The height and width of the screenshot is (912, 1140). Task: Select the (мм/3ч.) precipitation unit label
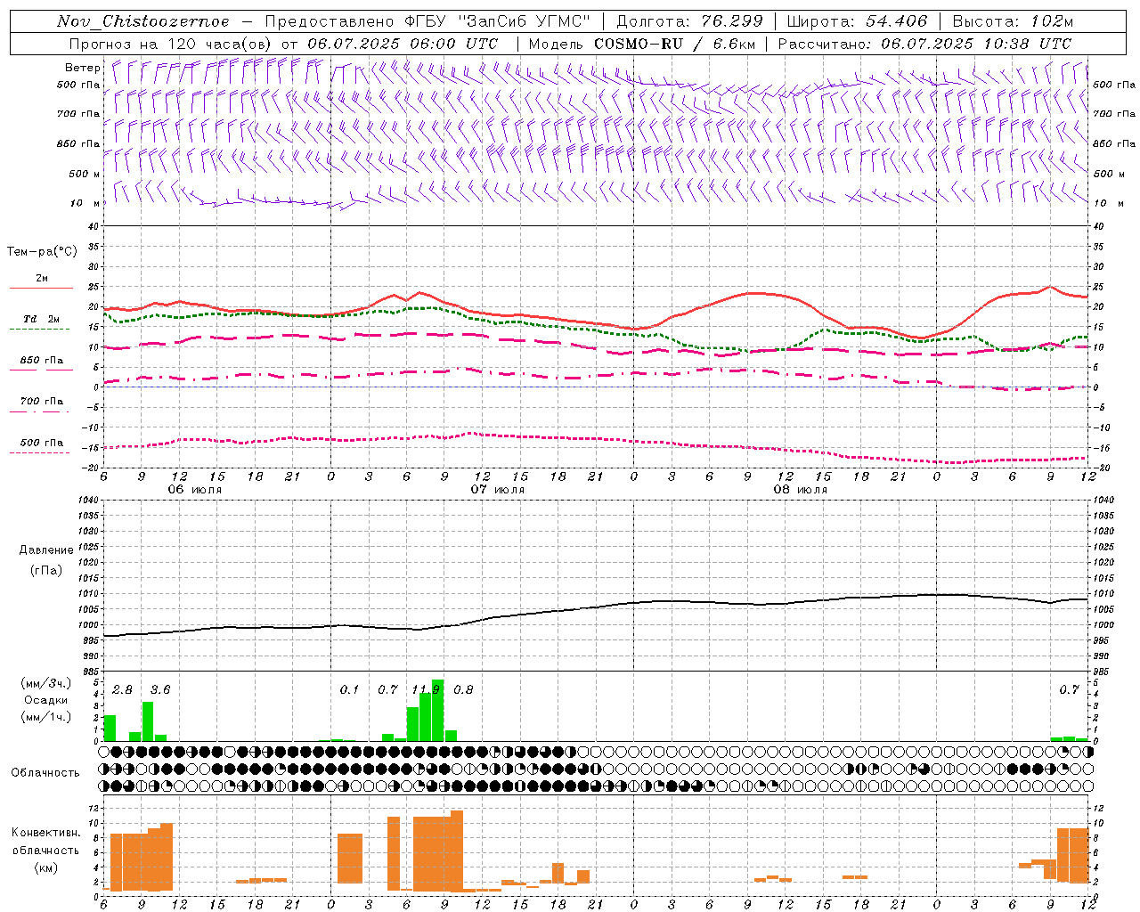point(46,683)
